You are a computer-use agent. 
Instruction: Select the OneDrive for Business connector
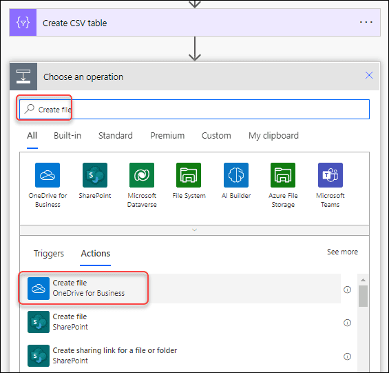[x=48, y=185]
